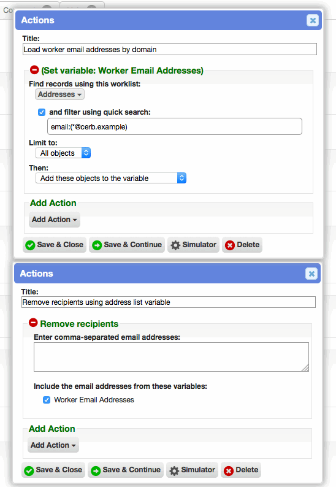Open the Addresses worklist dropdown
Screen dimensions: 336x487
click(59, 94)
